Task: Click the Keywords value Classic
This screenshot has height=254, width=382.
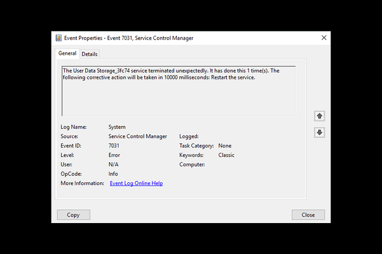Action: click(226, 155)
